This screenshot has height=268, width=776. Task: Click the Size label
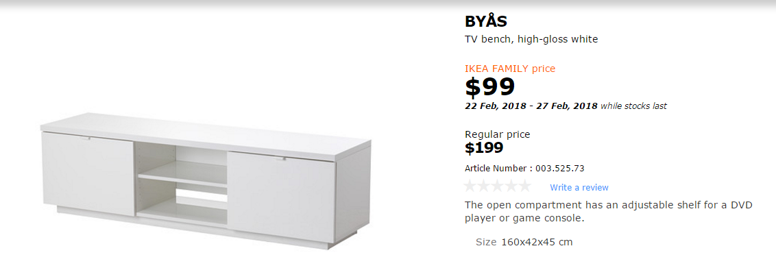[x=486, y=242]
